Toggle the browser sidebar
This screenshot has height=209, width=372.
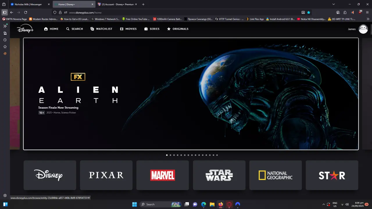click(4, 12)
